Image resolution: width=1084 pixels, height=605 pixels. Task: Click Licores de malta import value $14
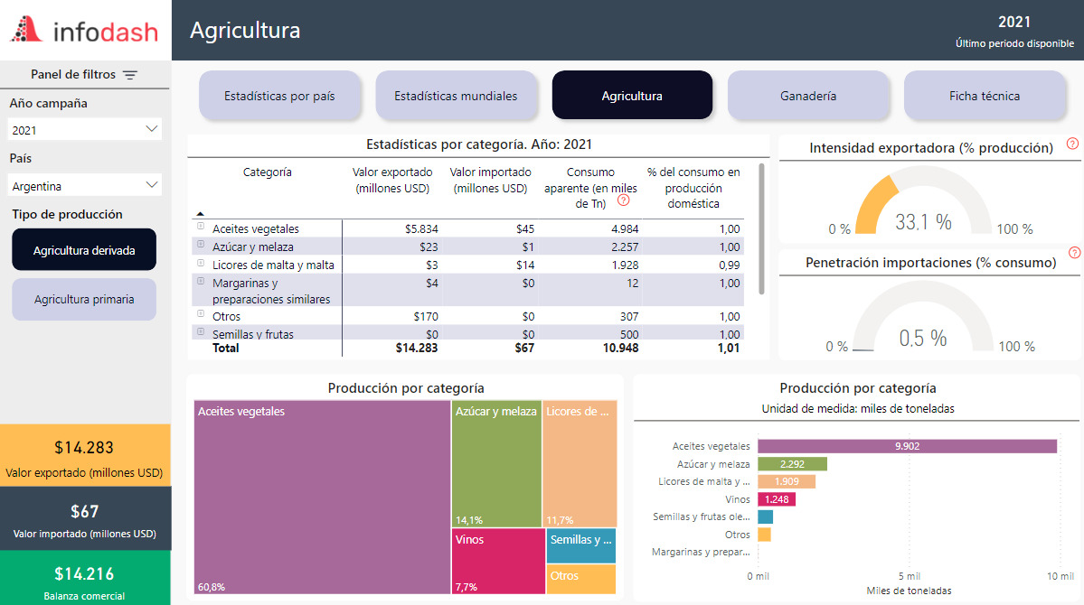524,265
